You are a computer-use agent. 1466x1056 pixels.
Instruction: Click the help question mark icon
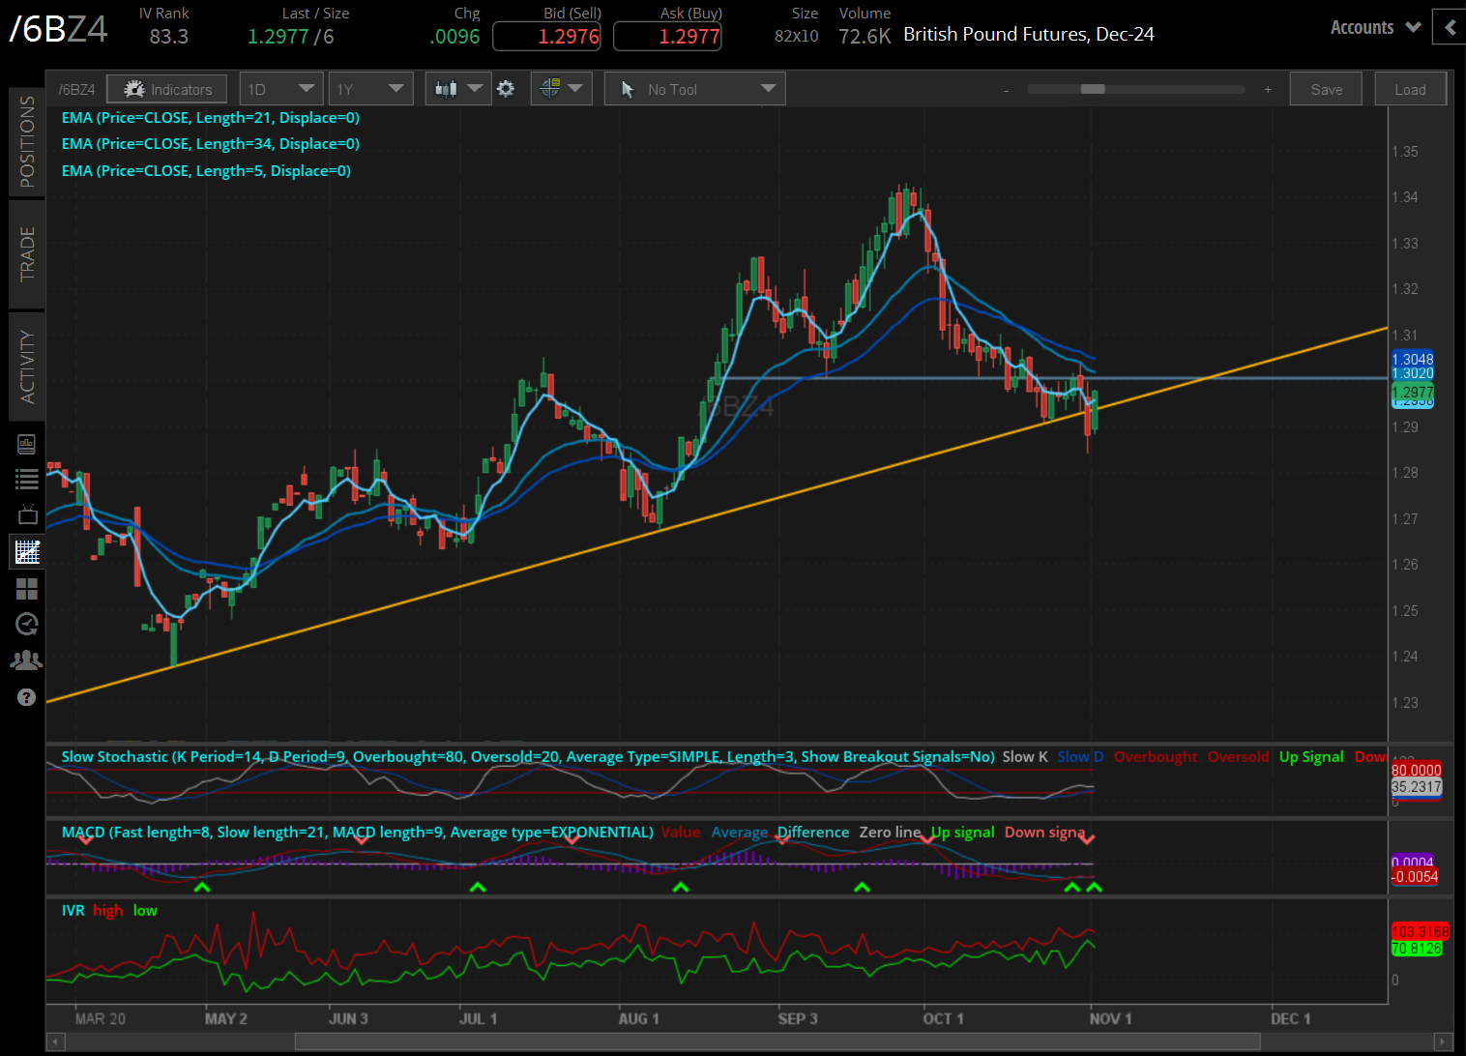tap(27, 697)
